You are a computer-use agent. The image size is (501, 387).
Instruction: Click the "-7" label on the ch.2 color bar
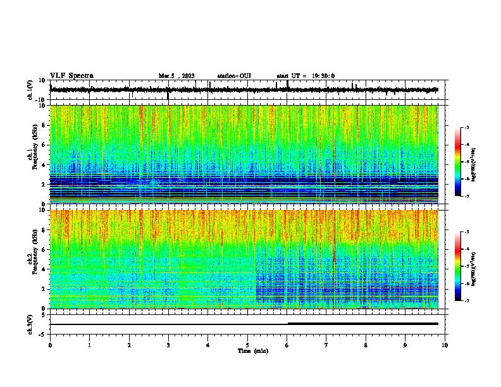467,301
